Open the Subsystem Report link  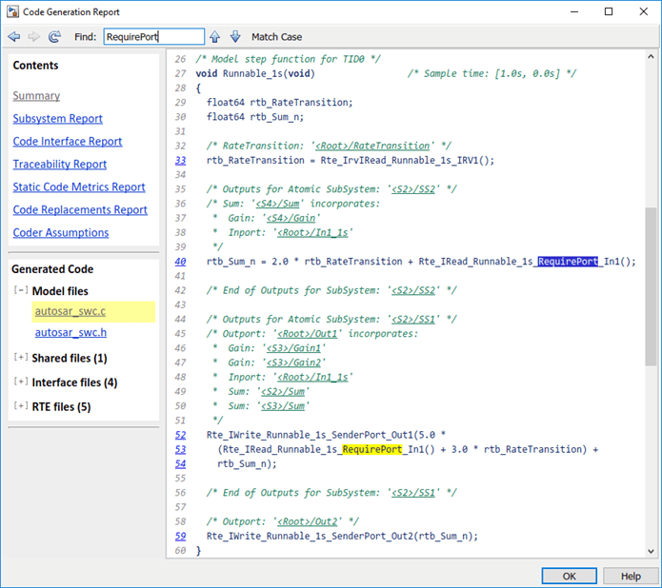57,119
